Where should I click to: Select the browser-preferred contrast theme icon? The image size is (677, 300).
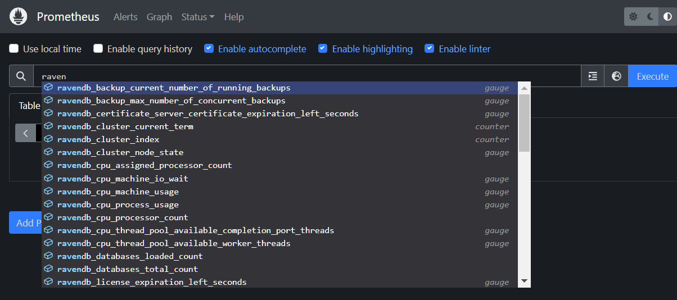pyautogui.click(x=667, y=17)
